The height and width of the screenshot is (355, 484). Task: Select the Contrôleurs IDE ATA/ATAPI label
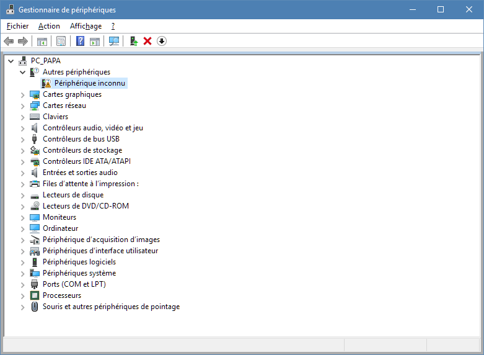[87, 161]
